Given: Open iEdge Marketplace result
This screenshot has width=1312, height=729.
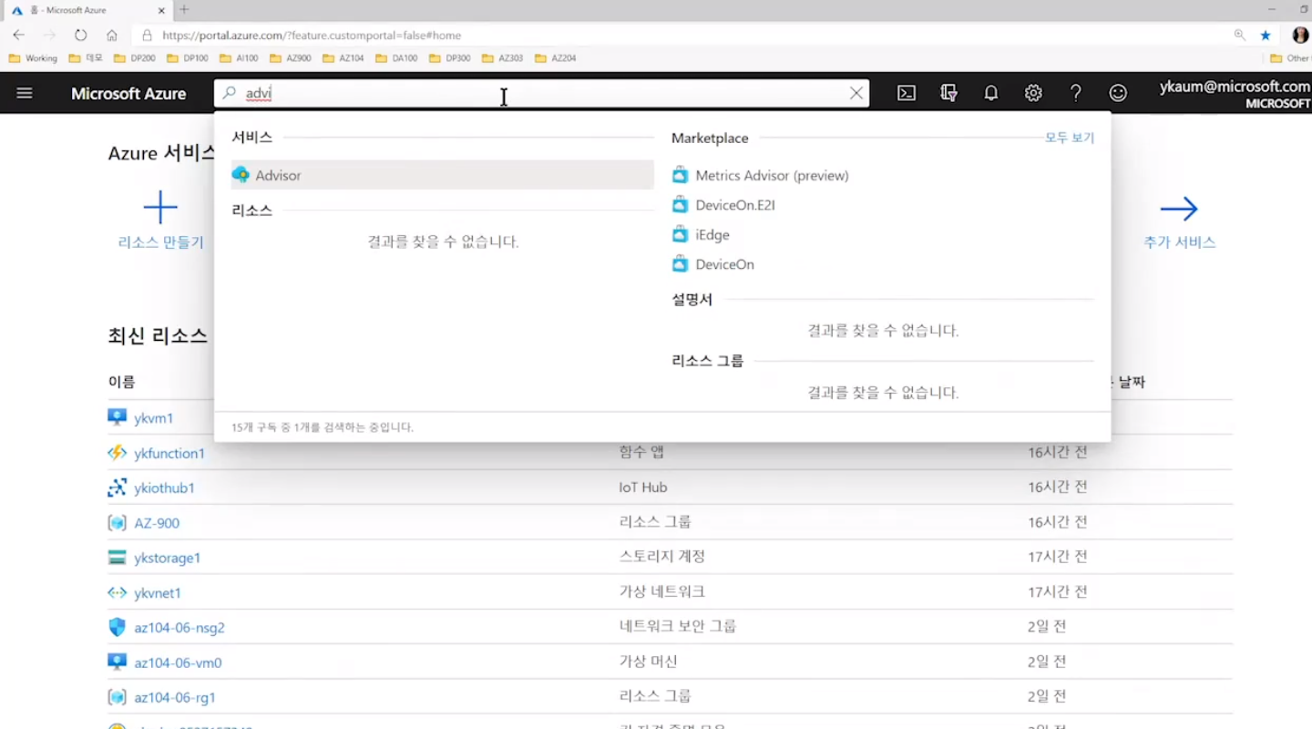Looking at the screenshot, I should tap(712, 235).
